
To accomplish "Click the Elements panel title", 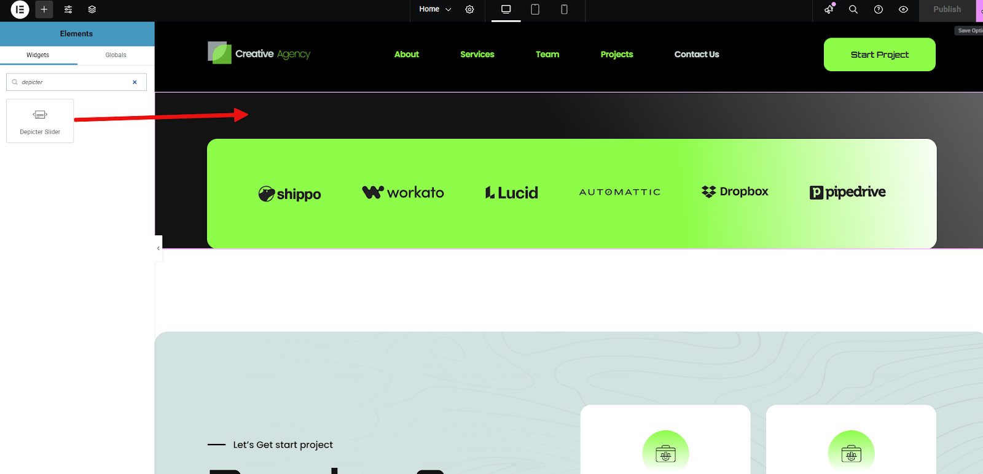I will (x=76, y=34).
